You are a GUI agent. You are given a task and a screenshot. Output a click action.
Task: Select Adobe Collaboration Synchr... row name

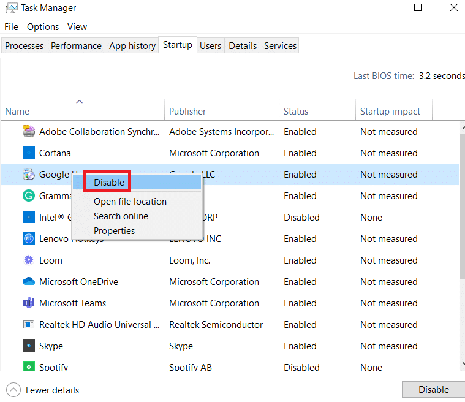(99, 131)
